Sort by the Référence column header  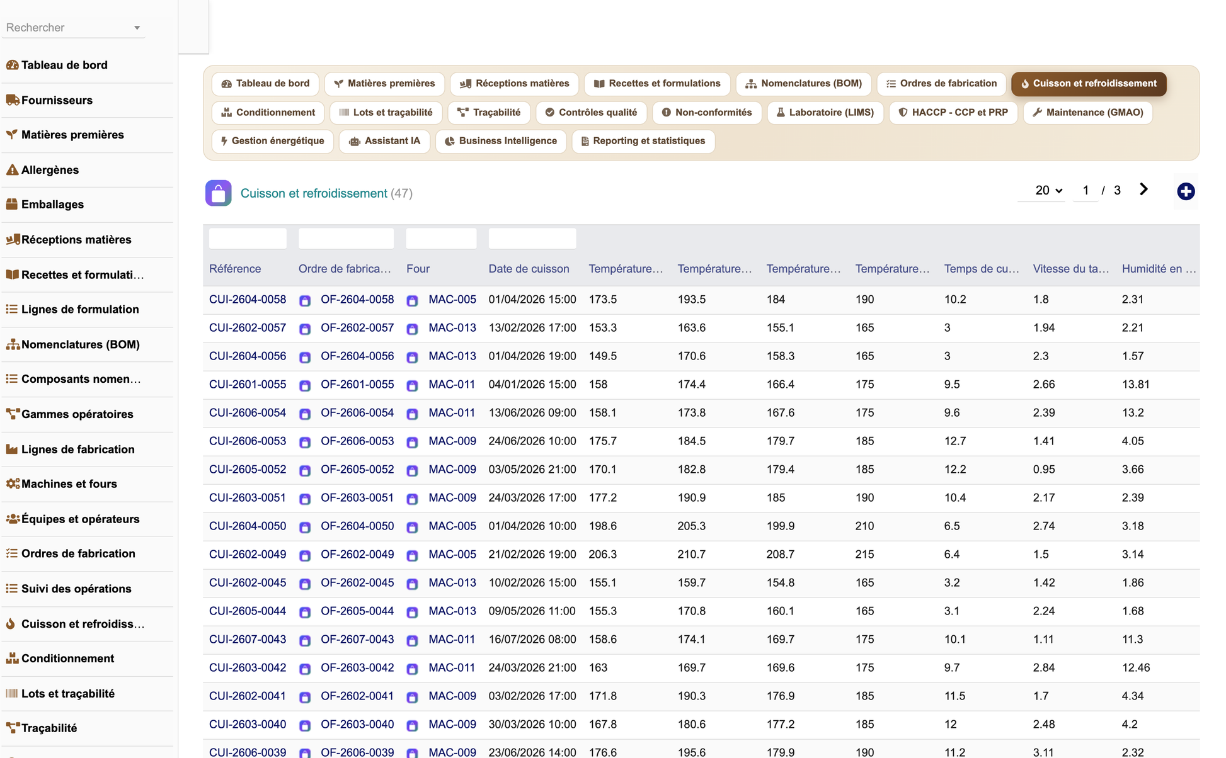tap(235, 269)
